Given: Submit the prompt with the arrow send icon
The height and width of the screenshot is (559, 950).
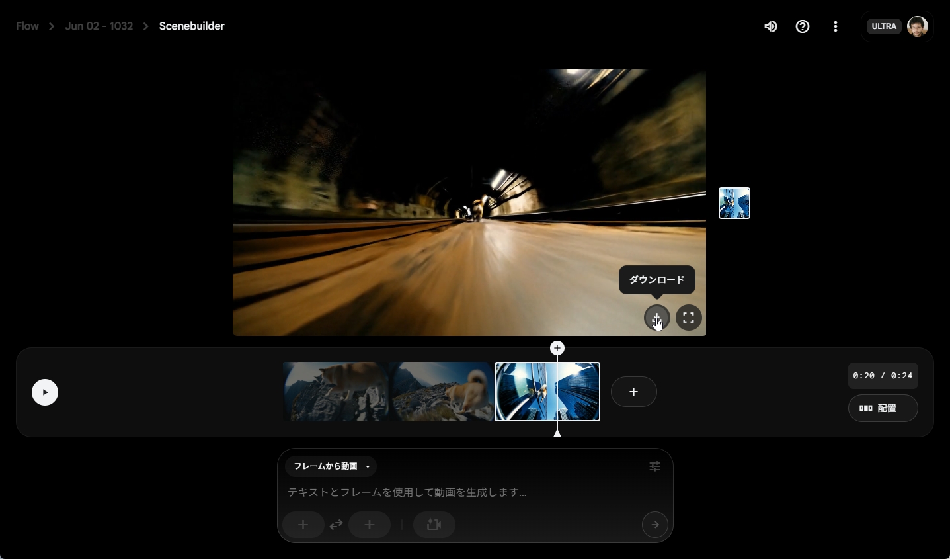Looking at the screenshot, I should (x=655, y=525).
